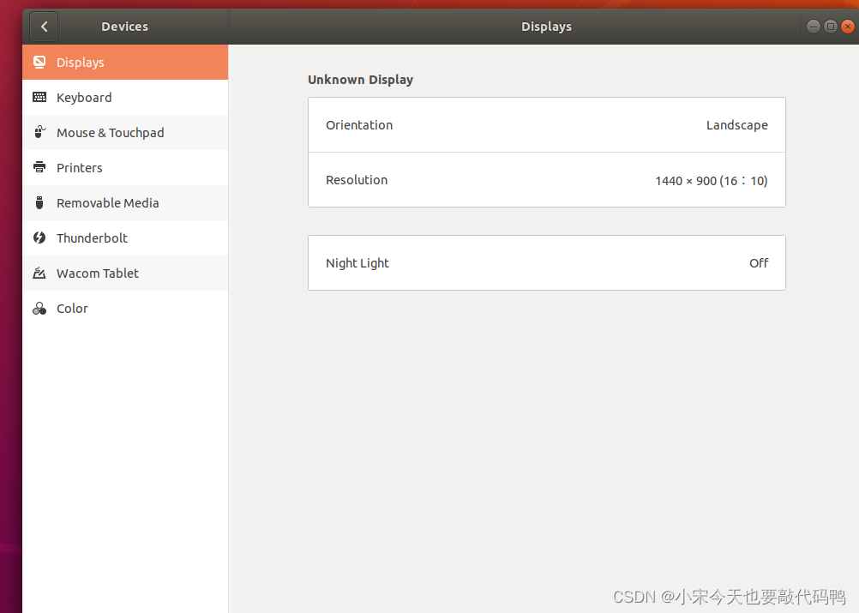Expand the Night Light options
Screen dimensions: 859x613
(x=546, y=262)
